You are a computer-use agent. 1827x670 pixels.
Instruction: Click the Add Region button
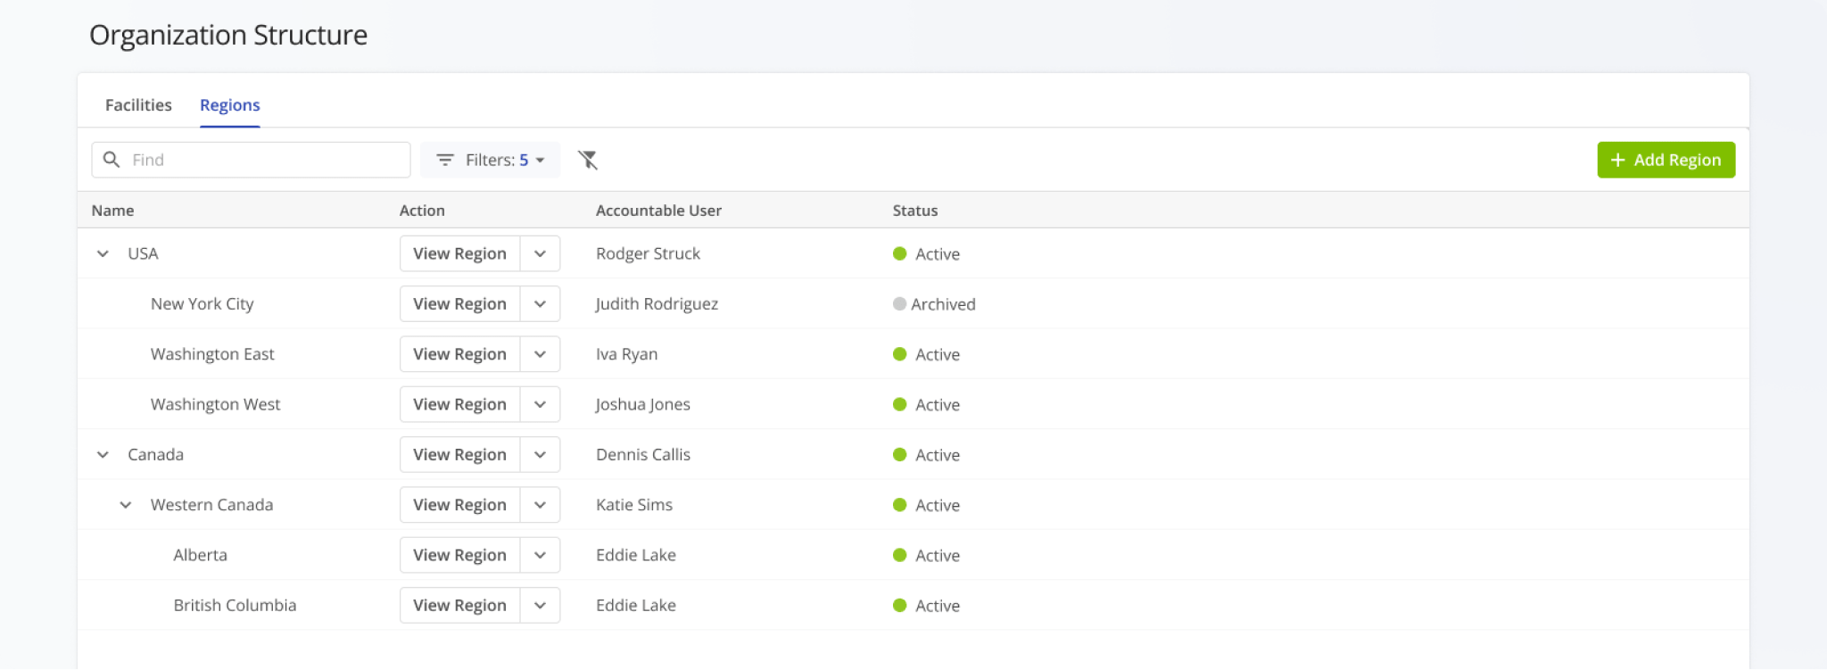1665,160
